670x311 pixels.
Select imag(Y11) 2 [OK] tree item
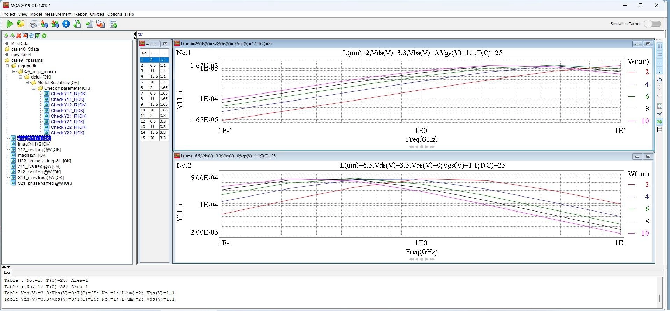click(34, 144)
